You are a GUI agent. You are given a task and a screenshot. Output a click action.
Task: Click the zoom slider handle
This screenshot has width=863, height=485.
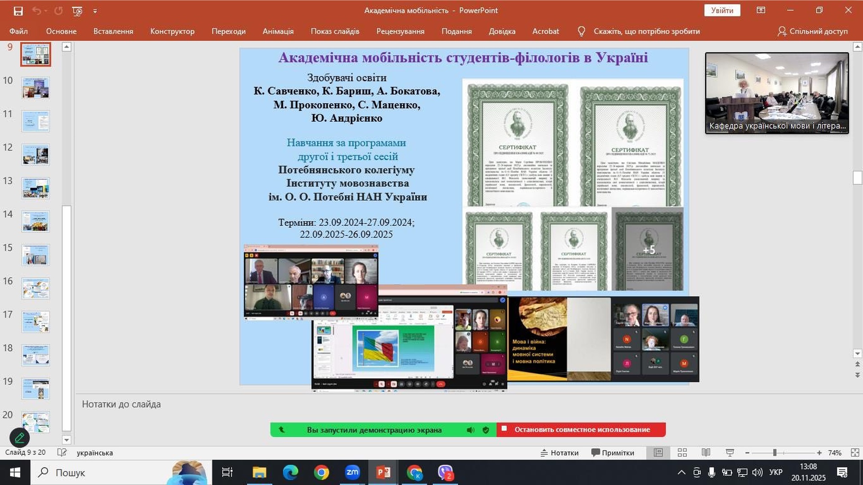774,453
